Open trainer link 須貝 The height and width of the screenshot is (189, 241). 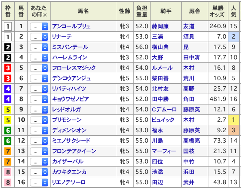(189, 37)
